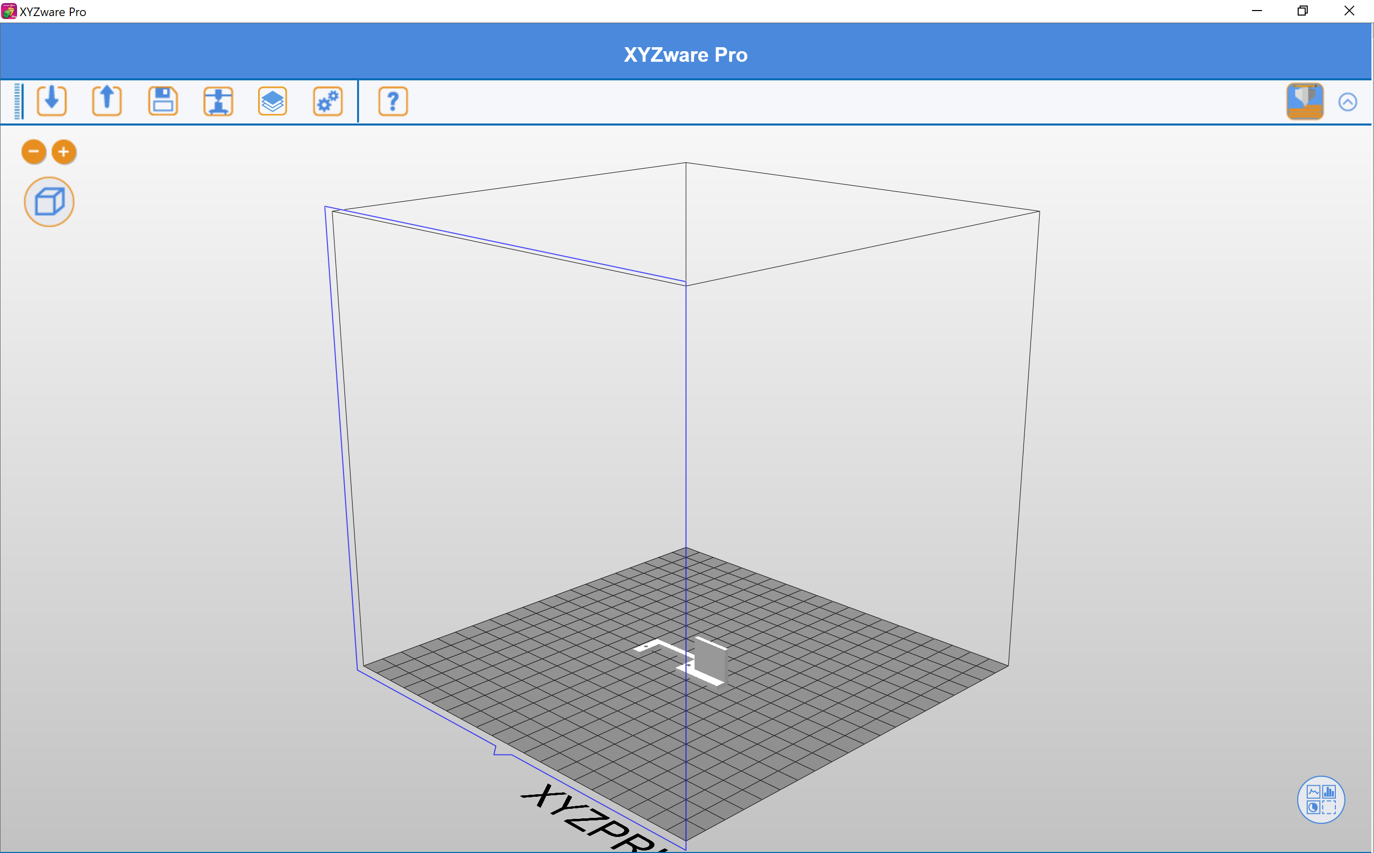Image resolution: width=1374 pixels, height=853 pixels.
Task: Close the XYZware Pro window
Action: tap(1349, 11)
